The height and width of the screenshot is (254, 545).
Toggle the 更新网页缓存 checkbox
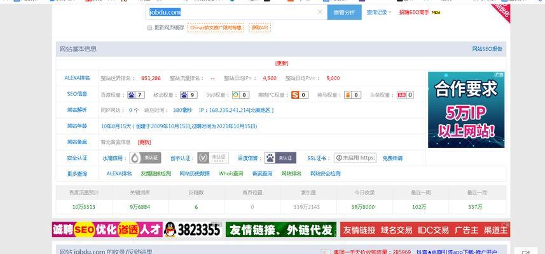click(x=149, y=28)
